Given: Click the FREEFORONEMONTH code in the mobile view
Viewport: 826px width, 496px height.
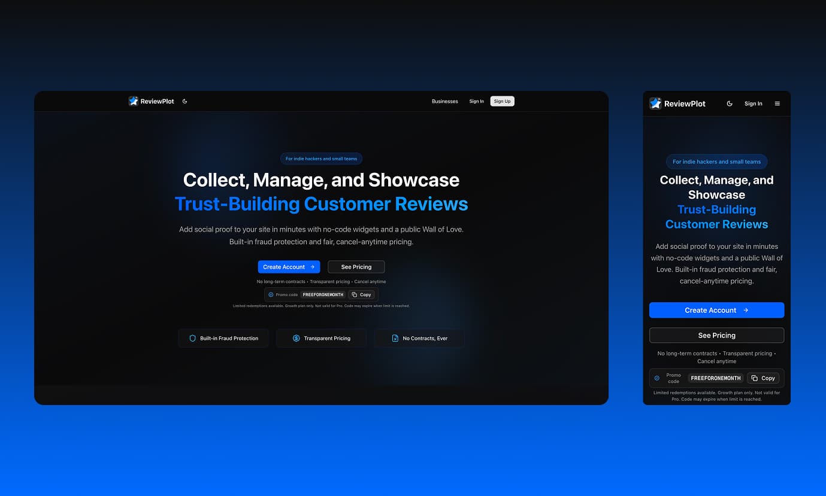Looking at the screenshot, I should 716,378.
